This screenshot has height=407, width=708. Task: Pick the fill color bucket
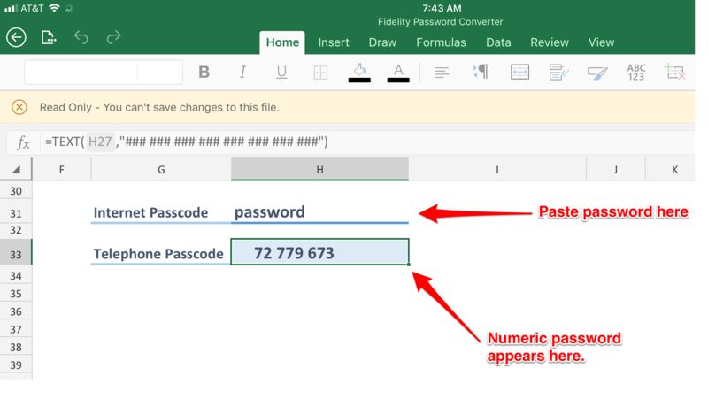[359, 71]
